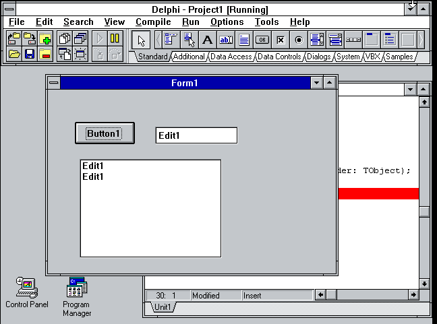Image resolution: width=437 pixels, height=324 pixels.
Task: Select the Memo component icon
Action: tap(244, 40)
